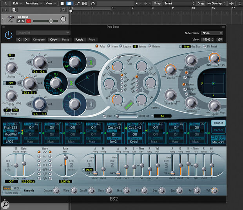Open the Snap Smart dropdown

[179, 4]
